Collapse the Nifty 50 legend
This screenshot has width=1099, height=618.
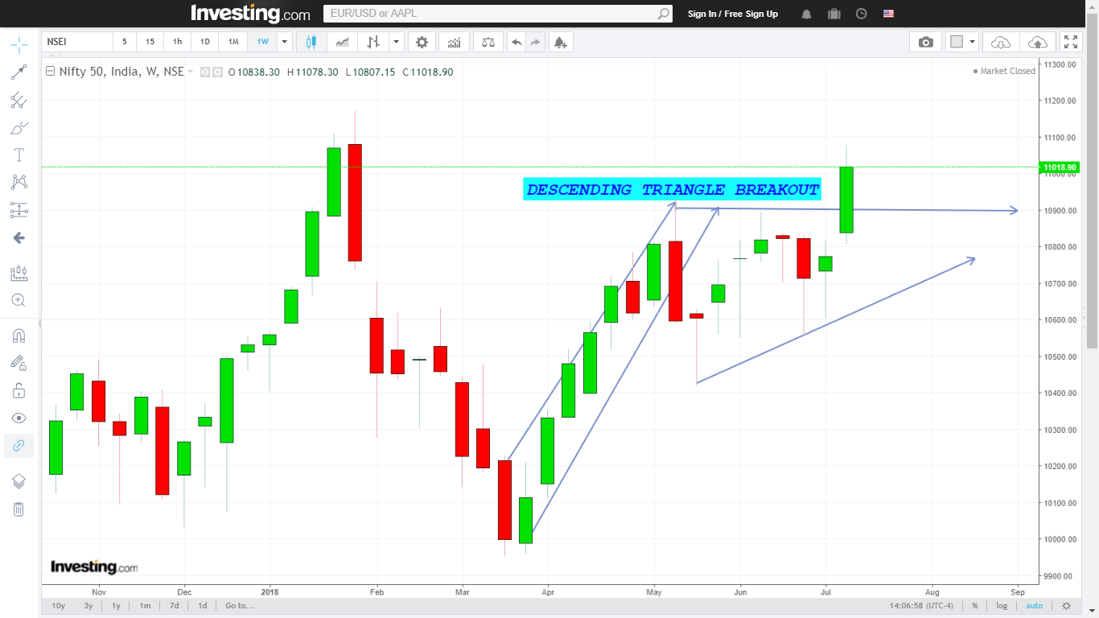tap(50, 72)
